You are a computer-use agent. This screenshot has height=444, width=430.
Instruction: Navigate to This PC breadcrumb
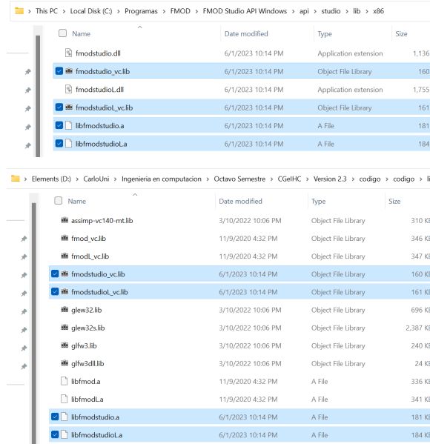point(47,11)
